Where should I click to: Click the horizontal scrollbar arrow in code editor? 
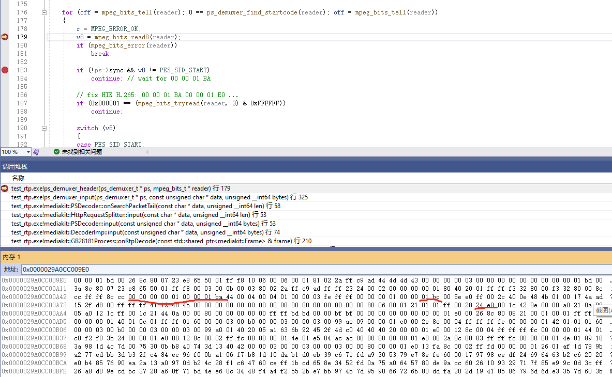[147, 152]
